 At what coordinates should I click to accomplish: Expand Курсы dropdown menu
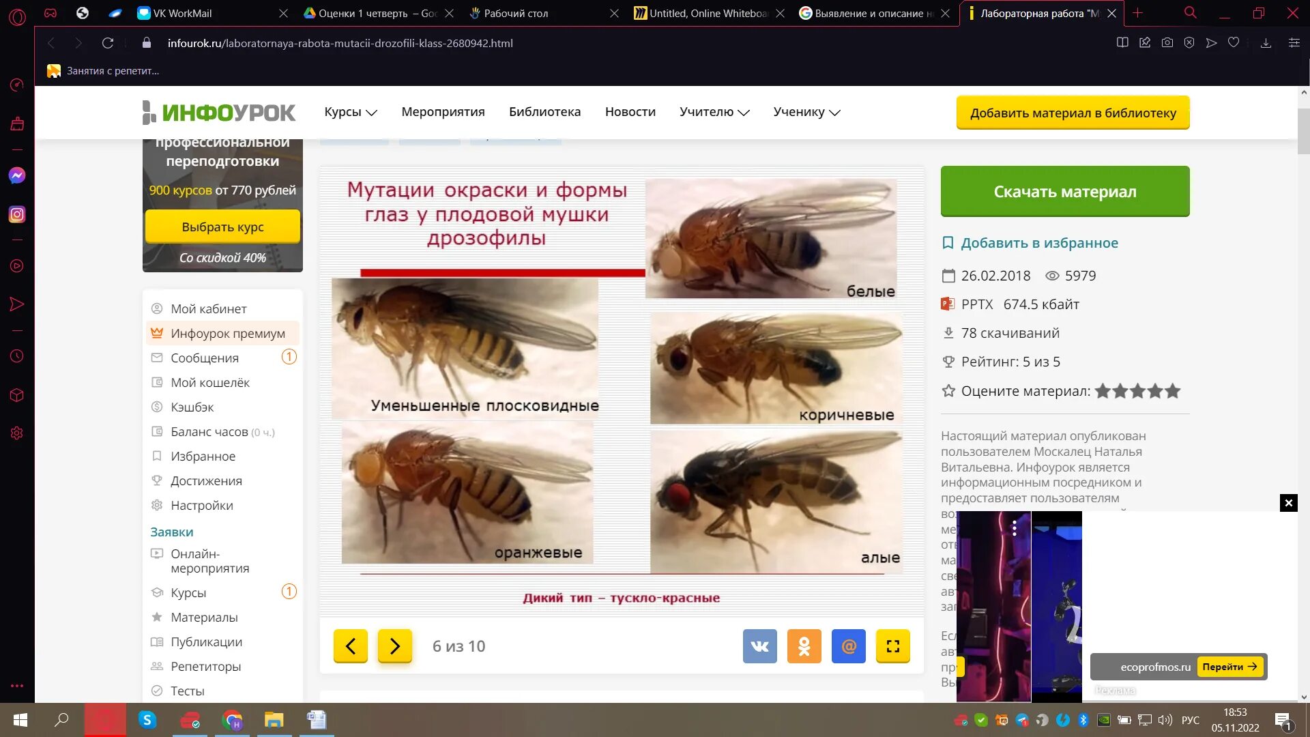pyautogui.click(x=350, y=112)
